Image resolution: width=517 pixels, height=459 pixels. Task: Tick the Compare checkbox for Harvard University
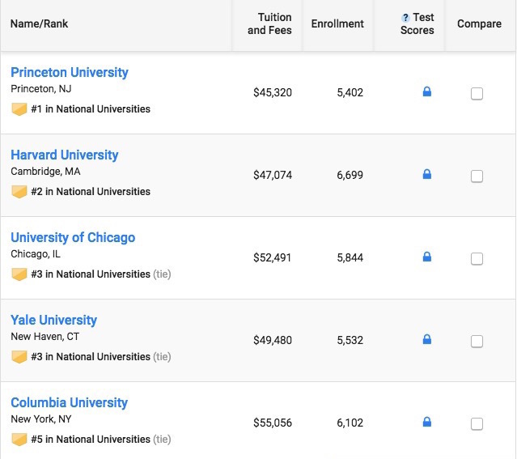477,176
